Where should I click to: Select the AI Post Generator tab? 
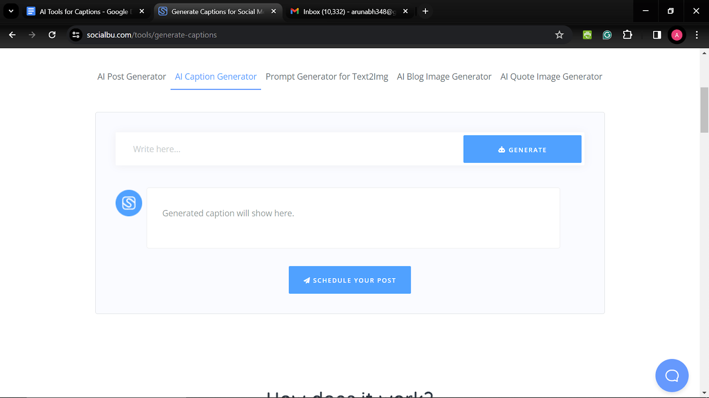pos(131,77)
